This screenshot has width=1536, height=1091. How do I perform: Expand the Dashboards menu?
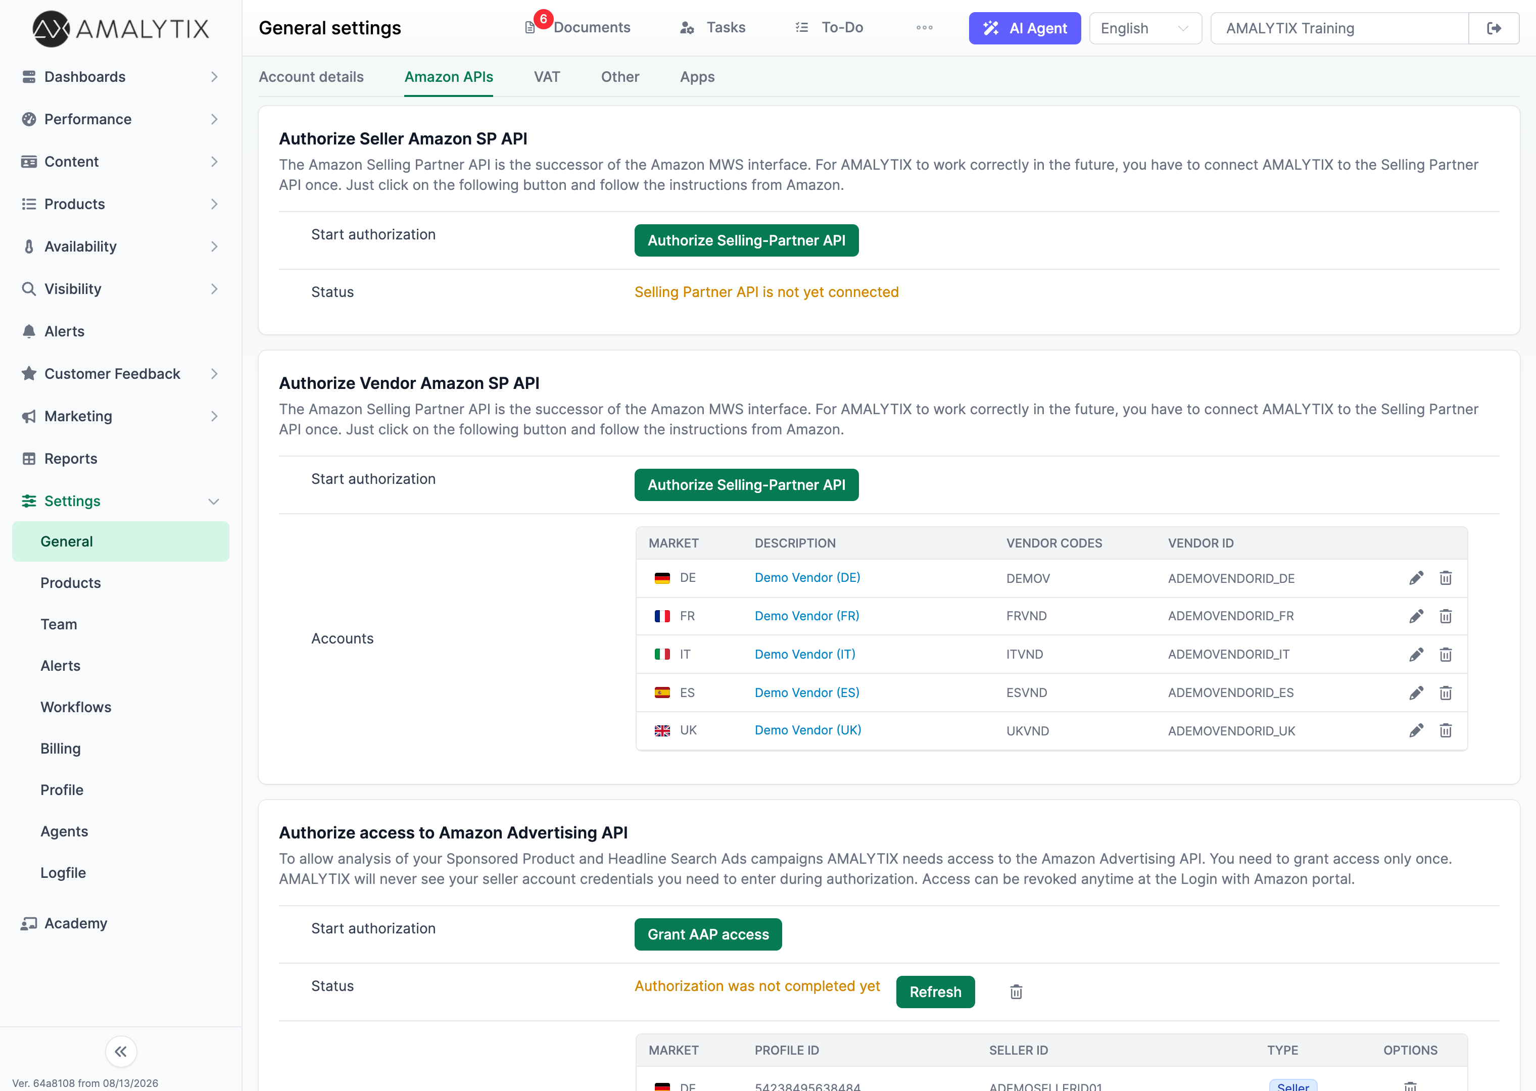(x=121, y=77)
